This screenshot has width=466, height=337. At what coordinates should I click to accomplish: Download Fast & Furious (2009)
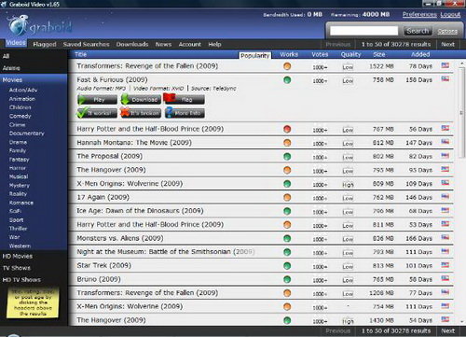pos(141,100)
